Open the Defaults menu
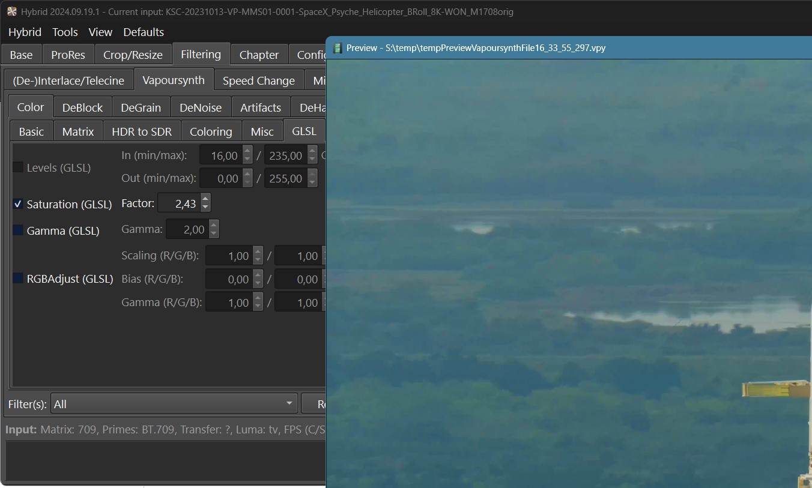The image size is (812, 488). coord(144,32)
